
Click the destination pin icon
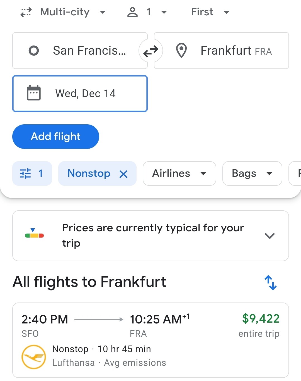coord(181,51)
